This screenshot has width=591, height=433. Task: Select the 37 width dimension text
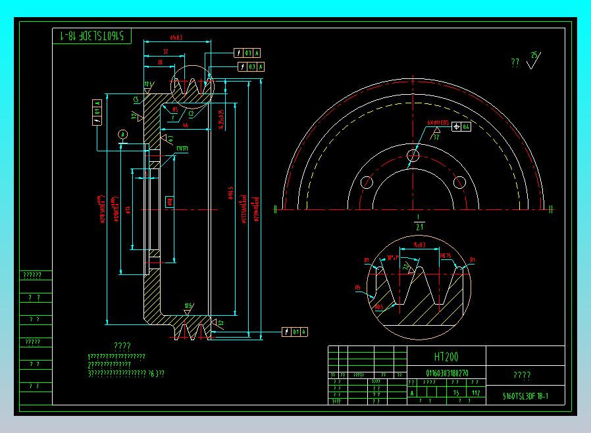pyautogui.click(x=165, y=51)
